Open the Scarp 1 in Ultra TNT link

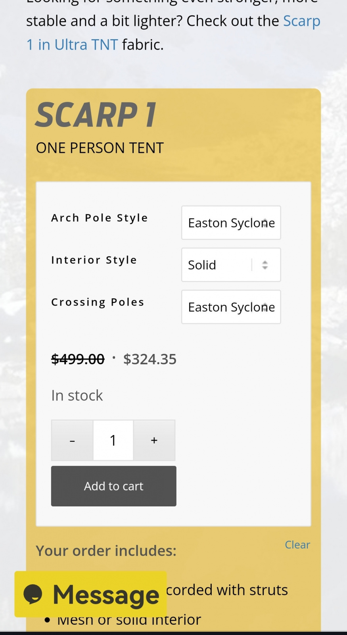(x=72, y=44)
